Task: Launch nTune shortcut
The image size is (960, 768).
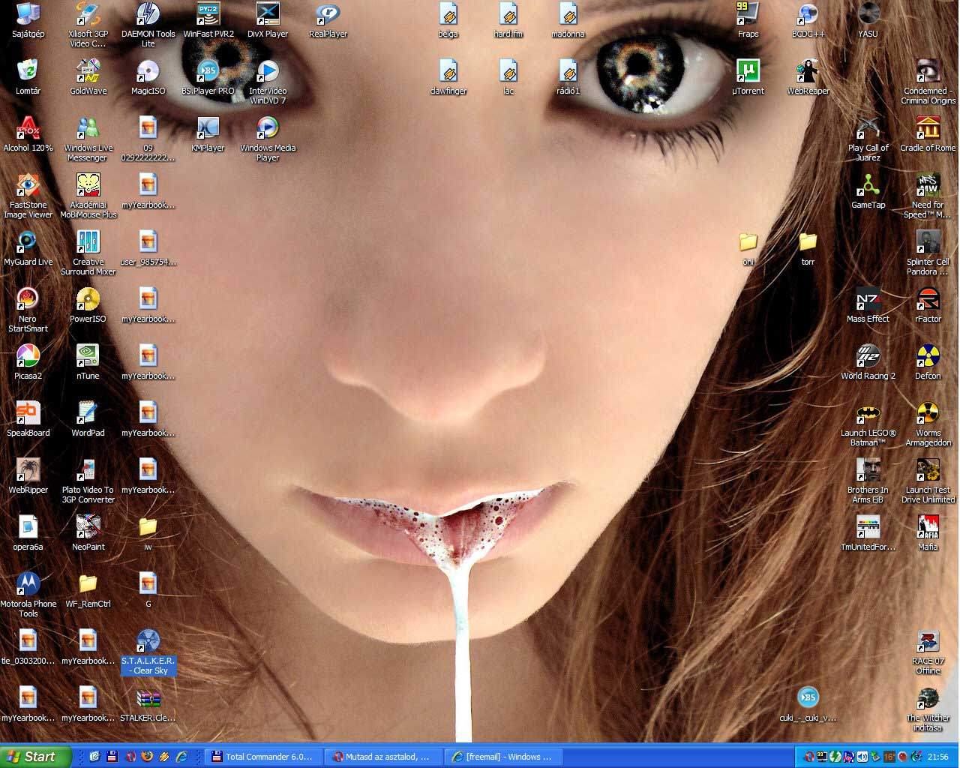Action: point(88,362)
